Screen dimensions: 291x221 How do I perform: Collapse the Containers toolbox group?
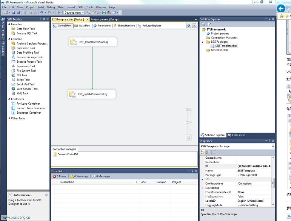tap(9, 99)
